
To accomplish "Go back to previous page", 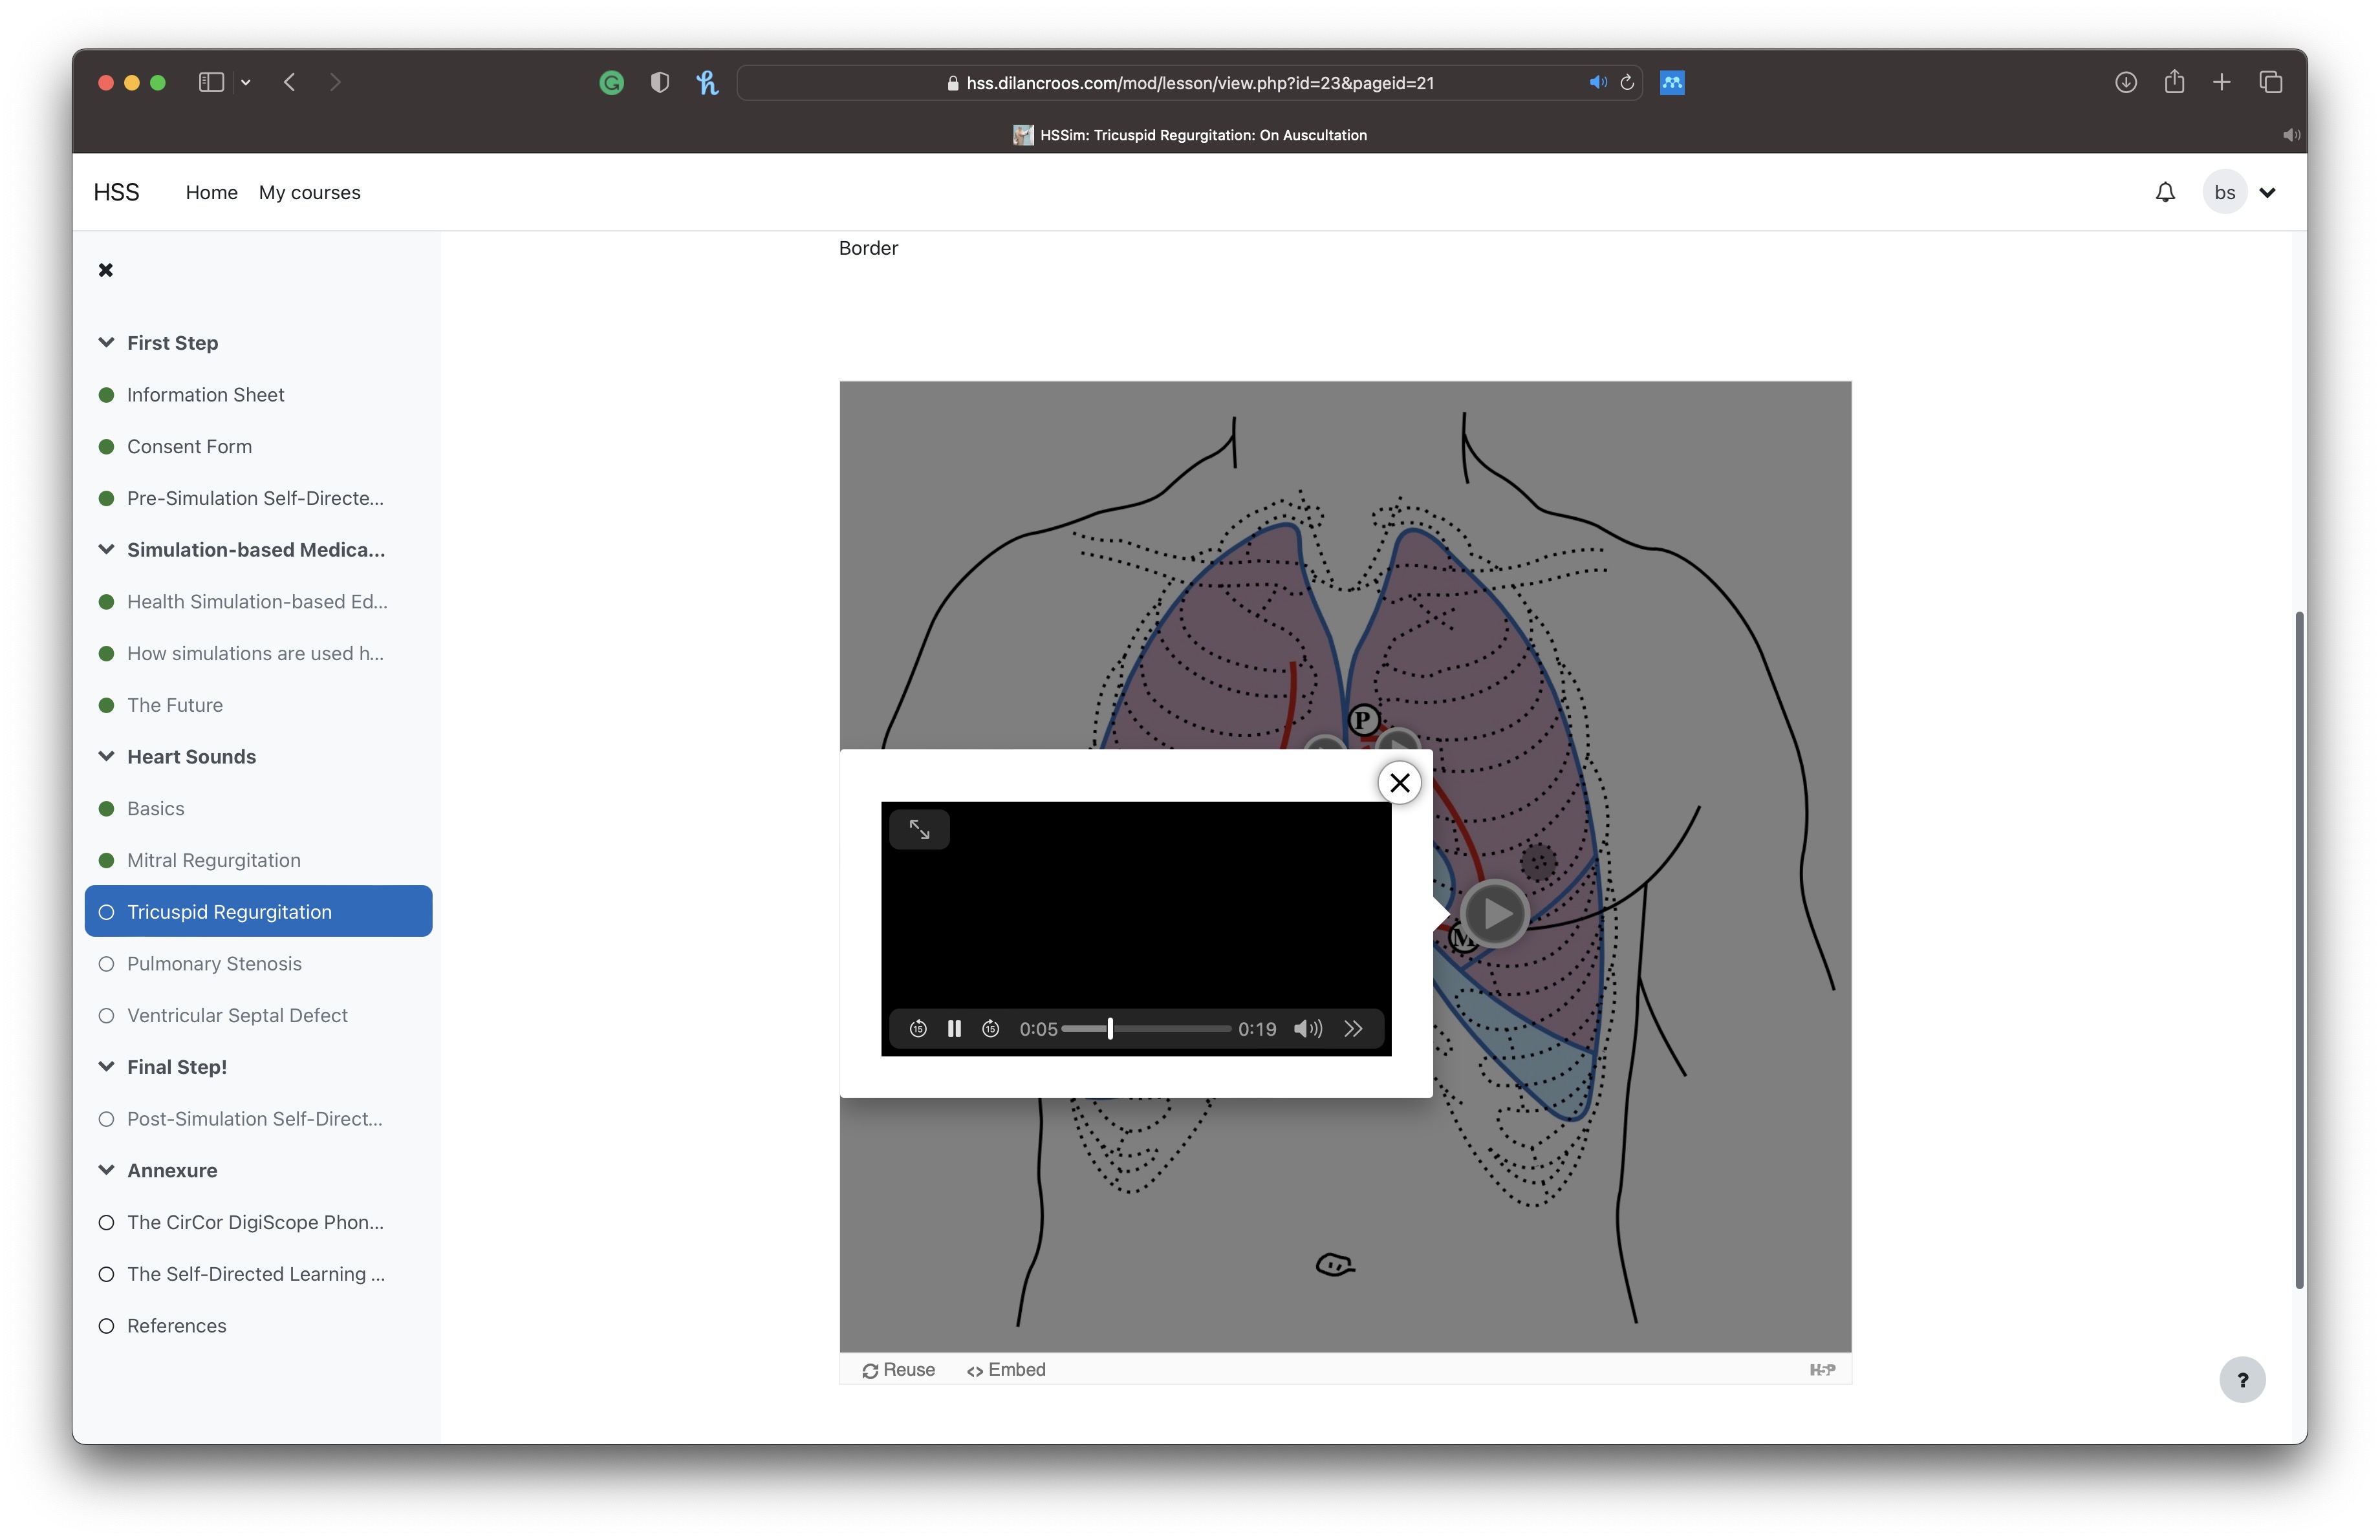I will pos(289,82).
